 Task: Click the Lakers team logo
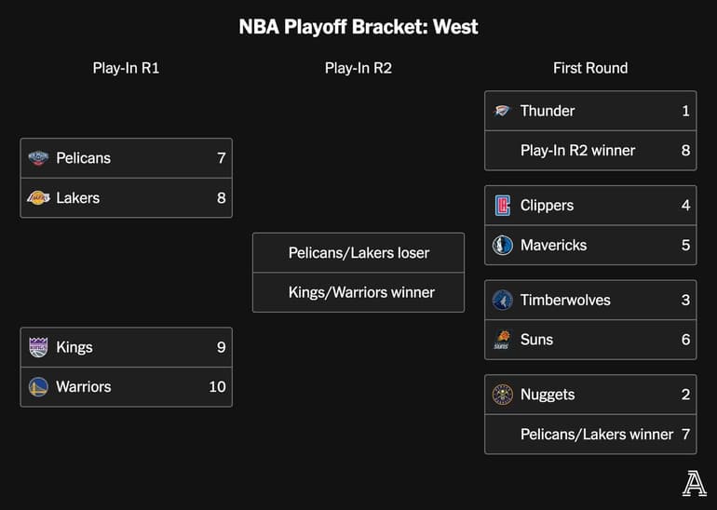(38, 198)
